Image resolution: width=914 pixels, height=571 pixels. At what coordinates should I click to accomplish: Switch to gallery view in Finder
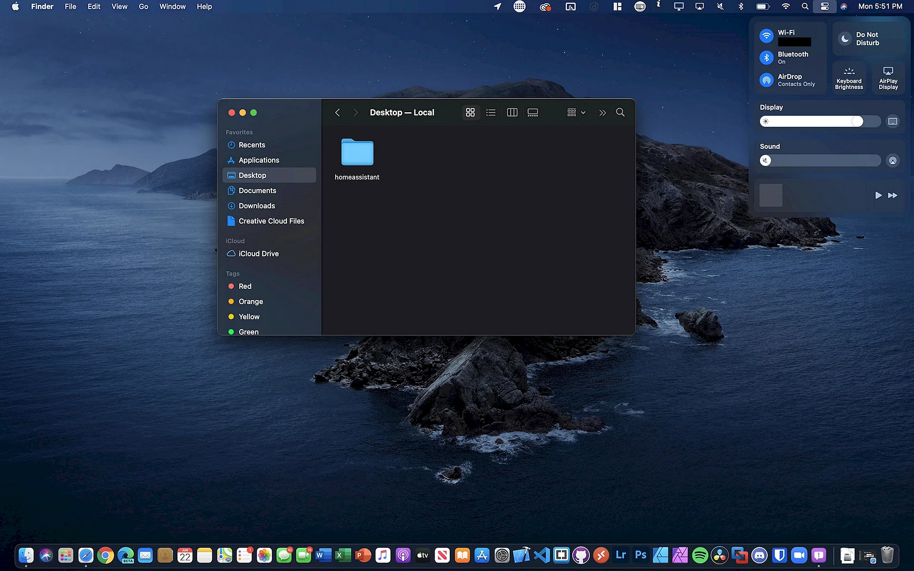(533, 112)
